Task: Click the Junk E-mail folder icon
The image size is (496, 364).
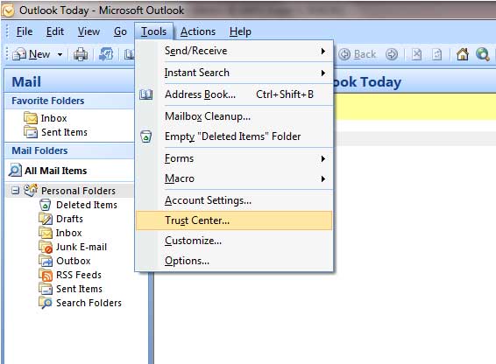Action: click(46, 247)
